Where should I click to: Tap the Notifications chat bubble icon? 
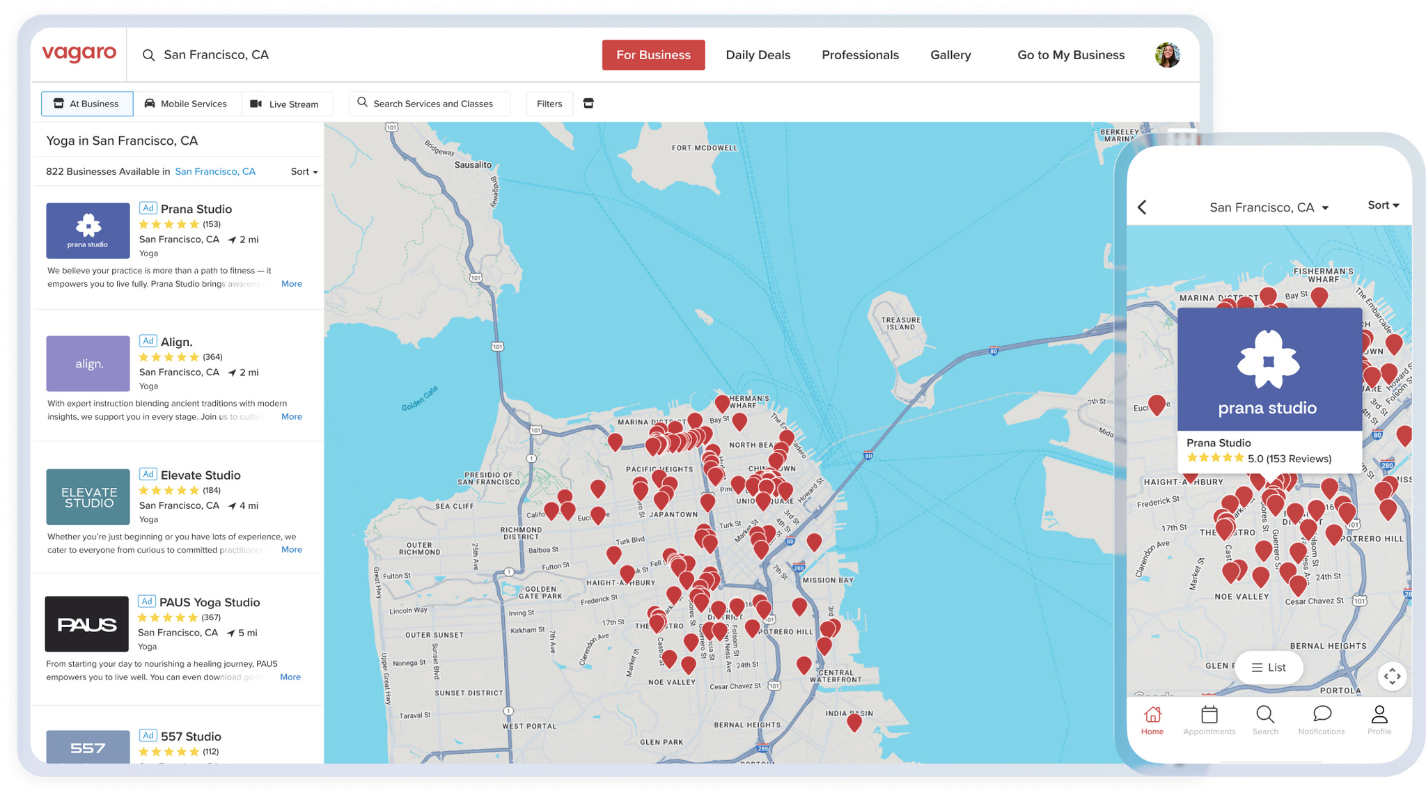pos(1322,714)
